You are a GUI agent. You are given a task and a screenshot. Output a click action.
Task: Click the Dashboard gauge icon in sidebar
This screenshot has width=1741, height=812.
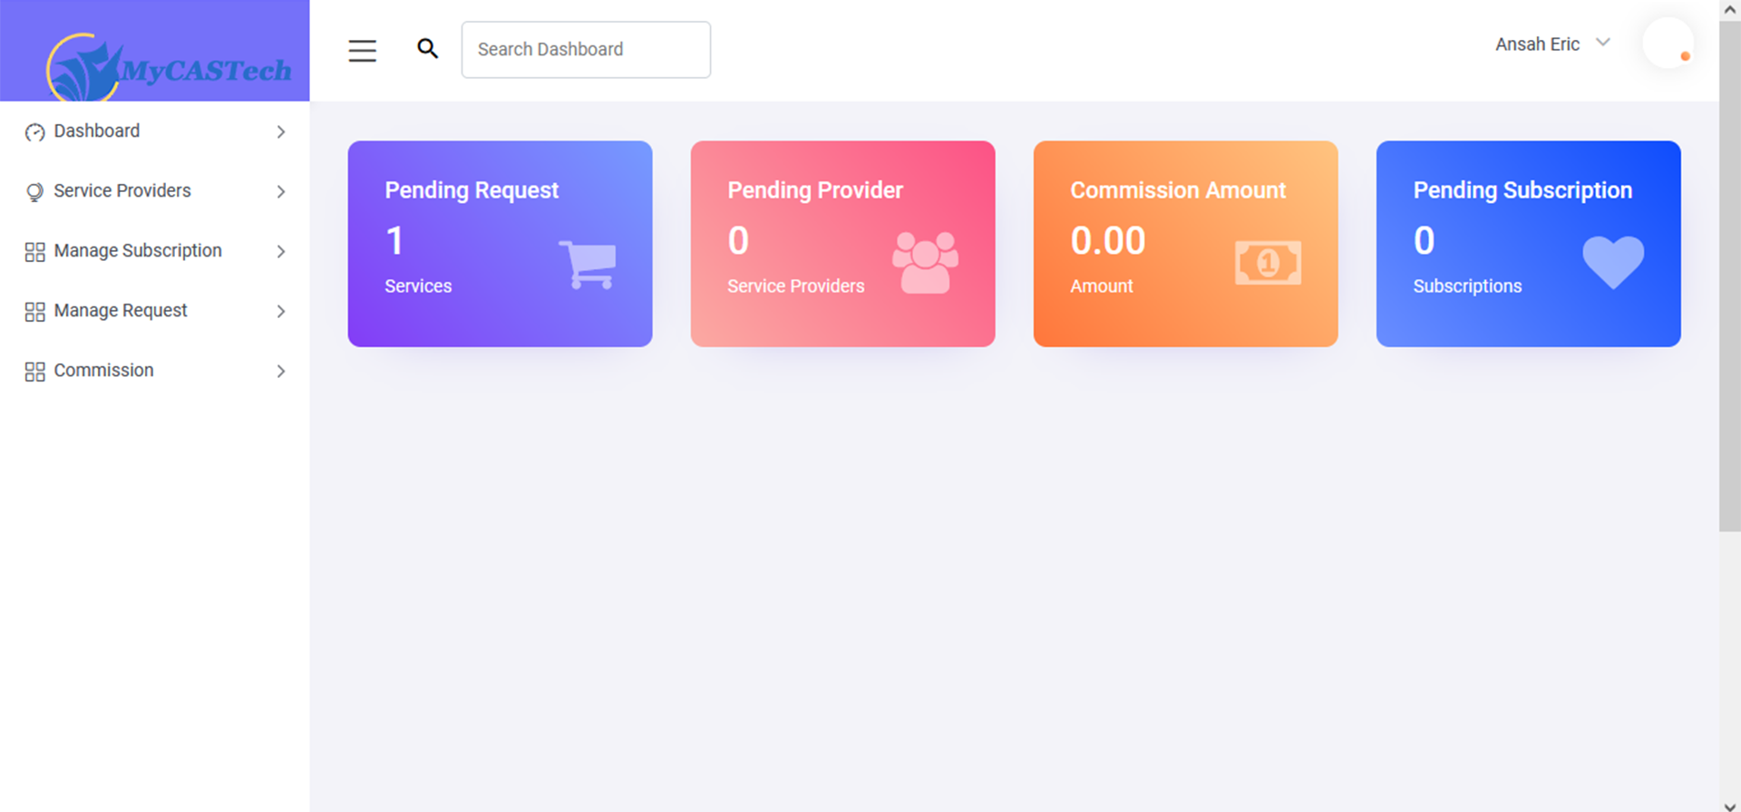(x=34, y=132)
